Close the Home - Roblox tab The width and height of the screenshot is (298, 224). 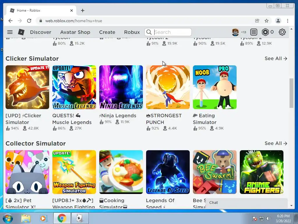coord(72,10)
